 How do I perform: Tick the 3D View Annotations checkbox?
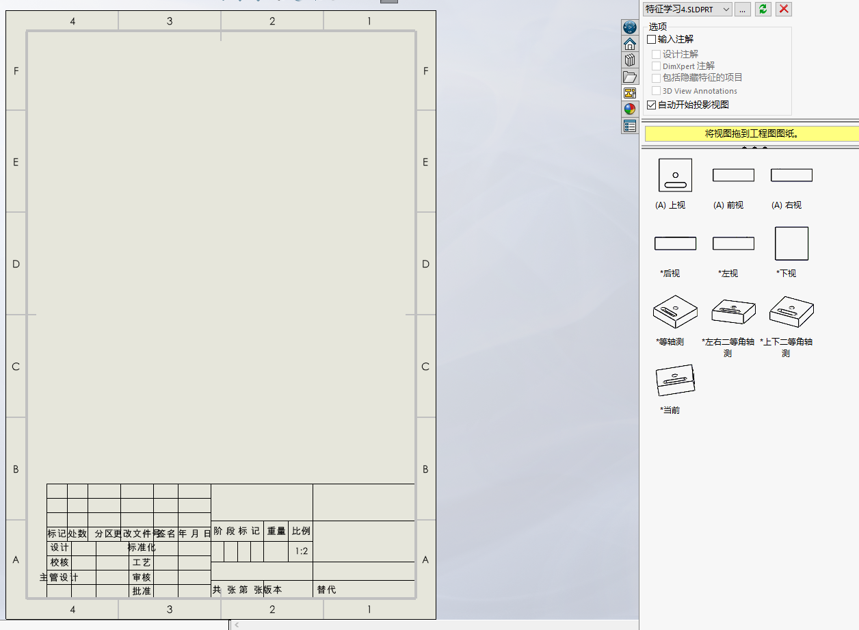point(657,91)
